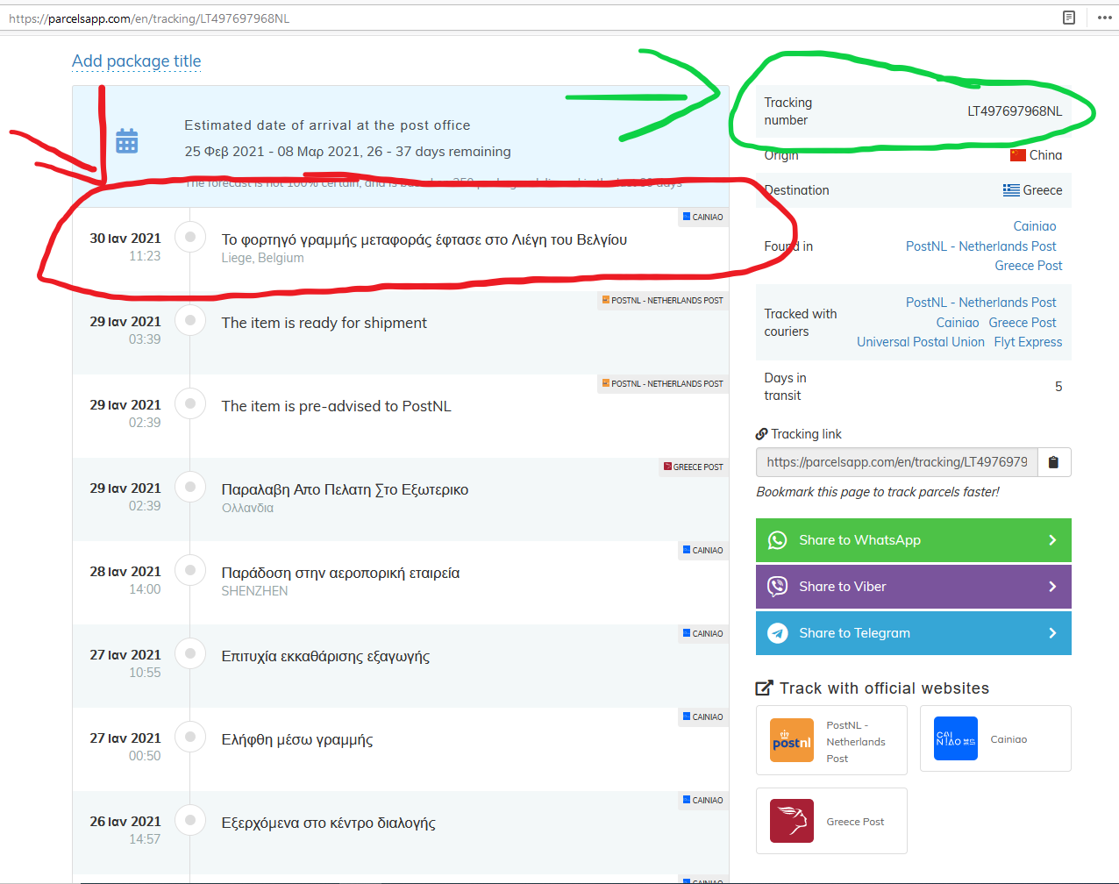This screenshot has height=884, width=1119.
Task: Click POSTNL tag on ready for shipment event
Action: [663, 300]
